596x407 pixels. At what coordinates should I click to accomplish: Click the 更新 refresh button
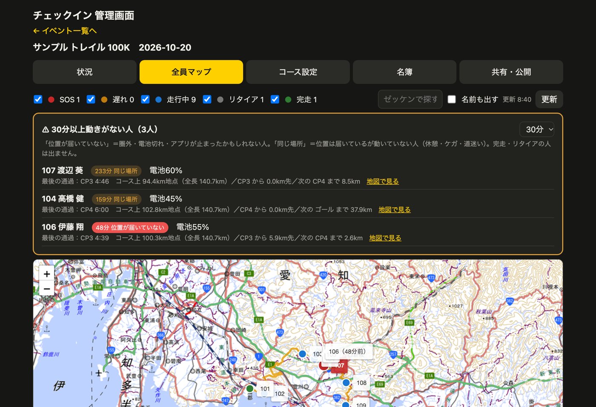coord(549,99)
